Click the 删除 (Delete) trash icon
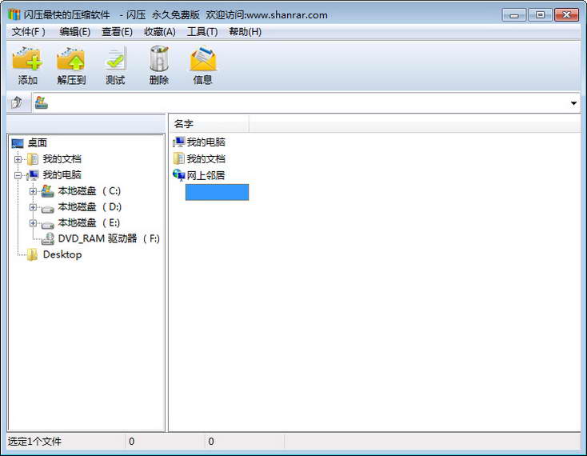Screen dimensions: 587x456 click(159, 60)
